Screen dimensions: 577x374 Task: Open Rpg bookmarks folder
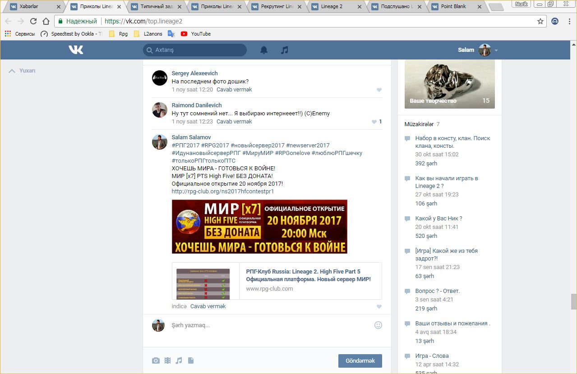(x=118, y=34)
